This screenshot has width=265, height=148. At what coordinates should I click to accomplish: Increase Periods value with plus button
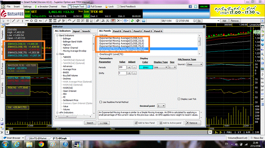click(x=129, y=67)
